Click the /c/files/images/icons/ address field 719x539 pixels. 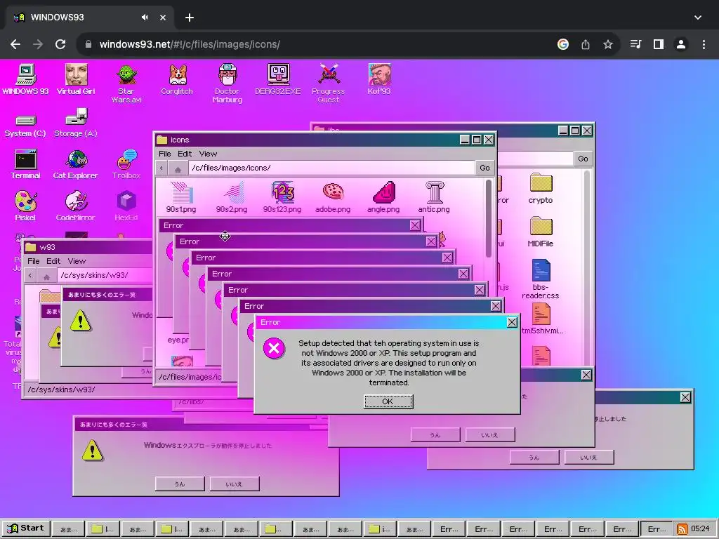pyautogui.click(x=332, y=168)
